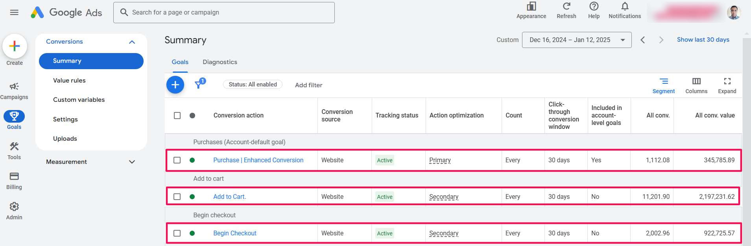Click the Tracking status column header

tap(397, 116)
